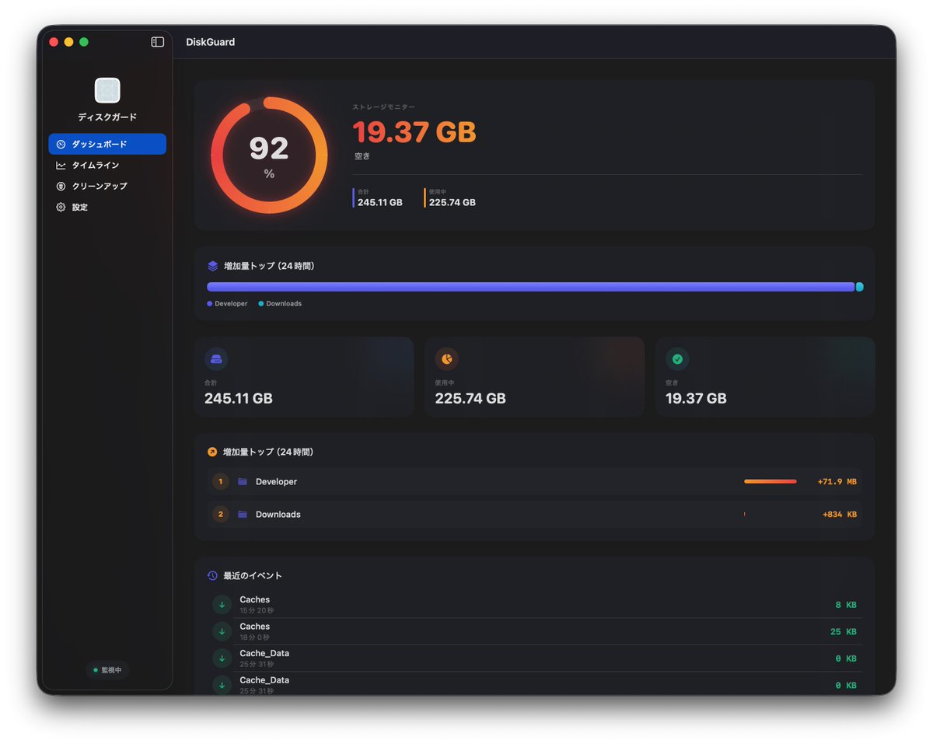Click the +834 KB growth value
The width and height of the screenshot is (933, 744).
[840, 515]
